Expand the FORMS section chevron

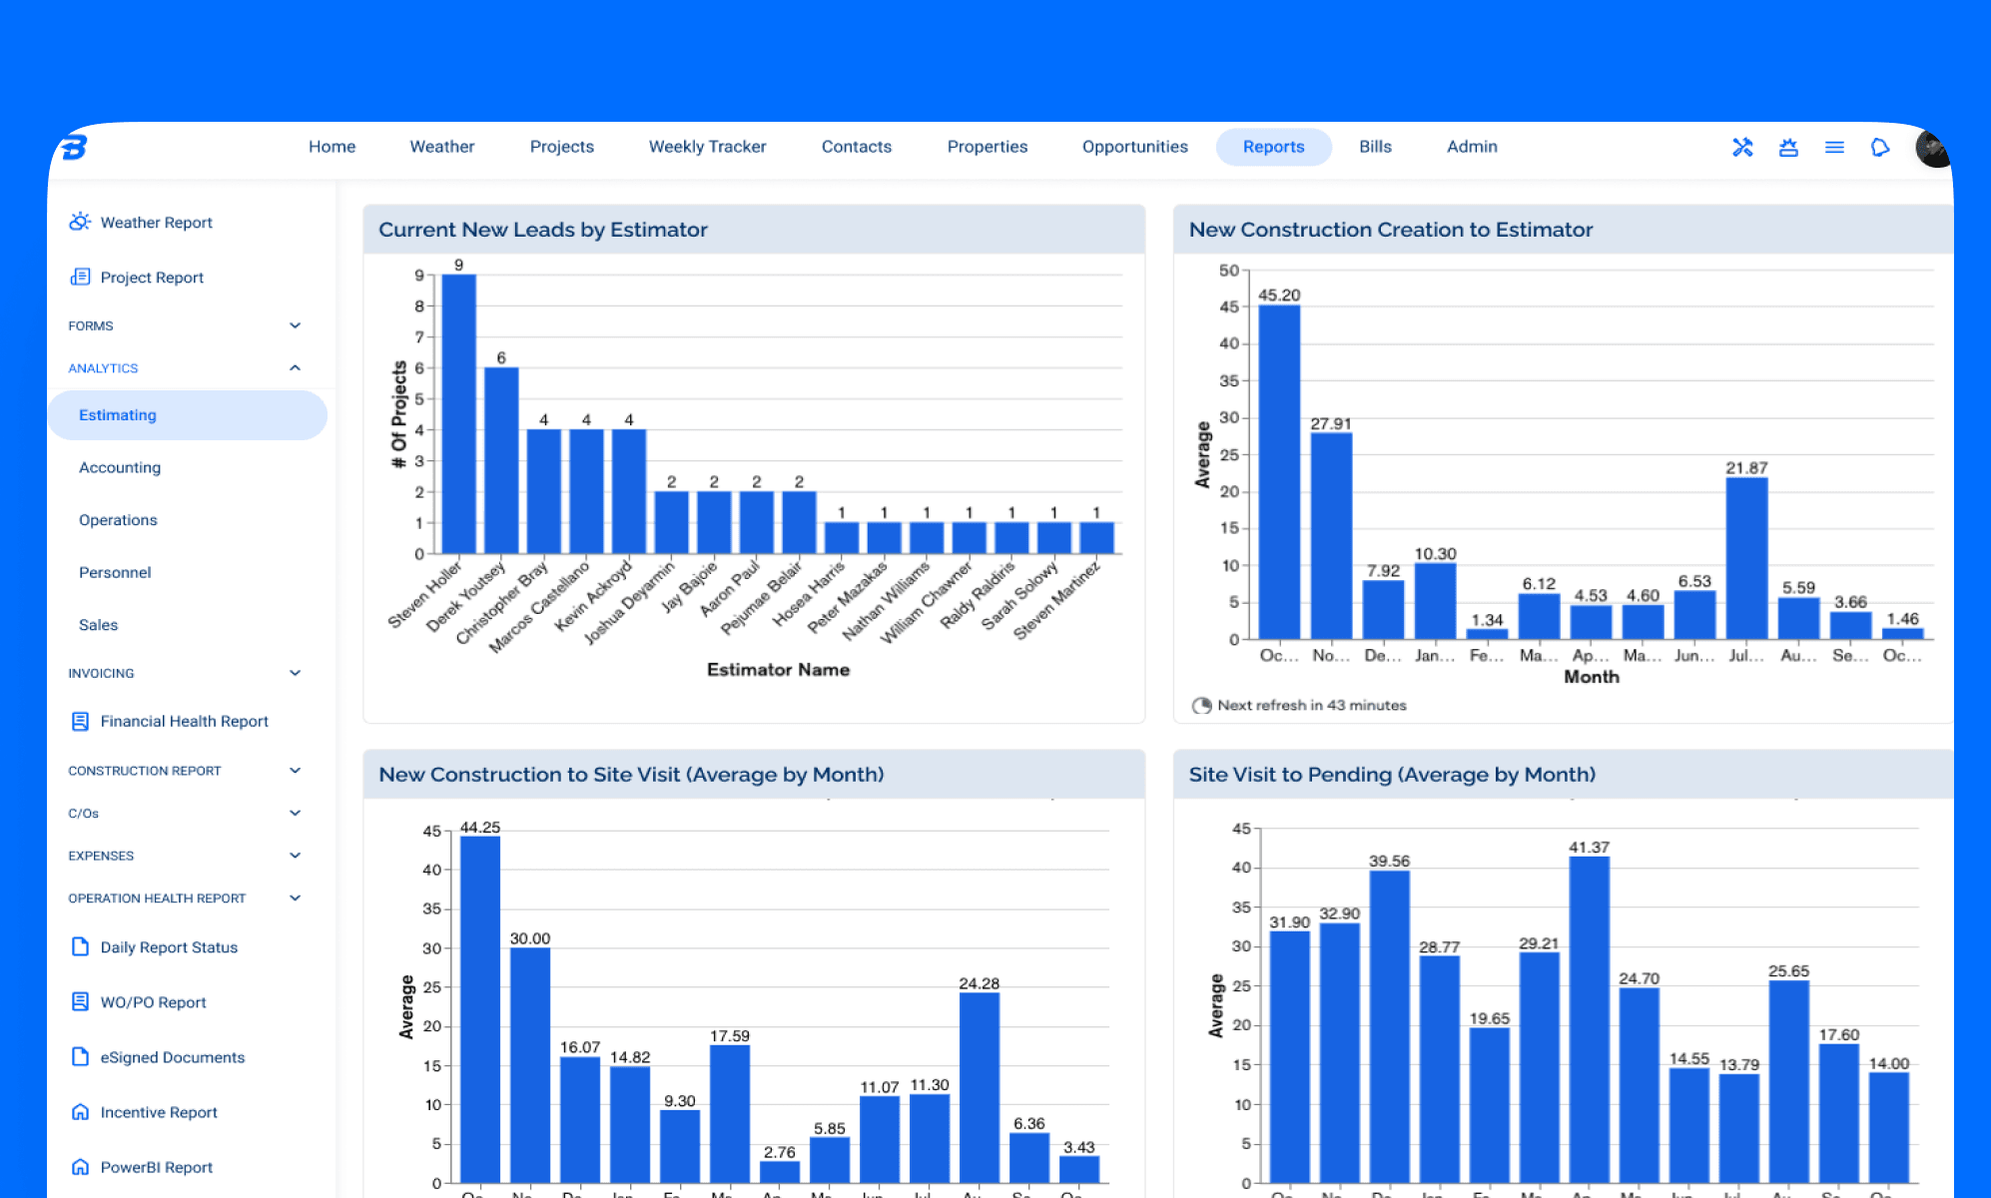[295, 325]
